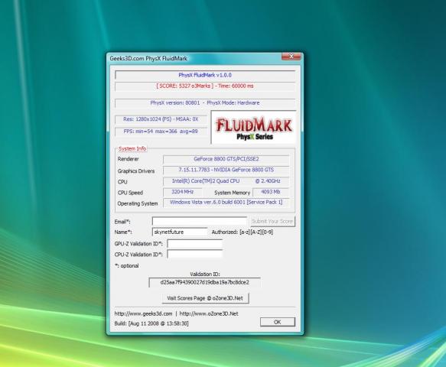Image resolution: width=446 pixels, height=367 pixels.
Task: Select the PhysX FluidMark v1.0.0 text
Action: point(205,75)
